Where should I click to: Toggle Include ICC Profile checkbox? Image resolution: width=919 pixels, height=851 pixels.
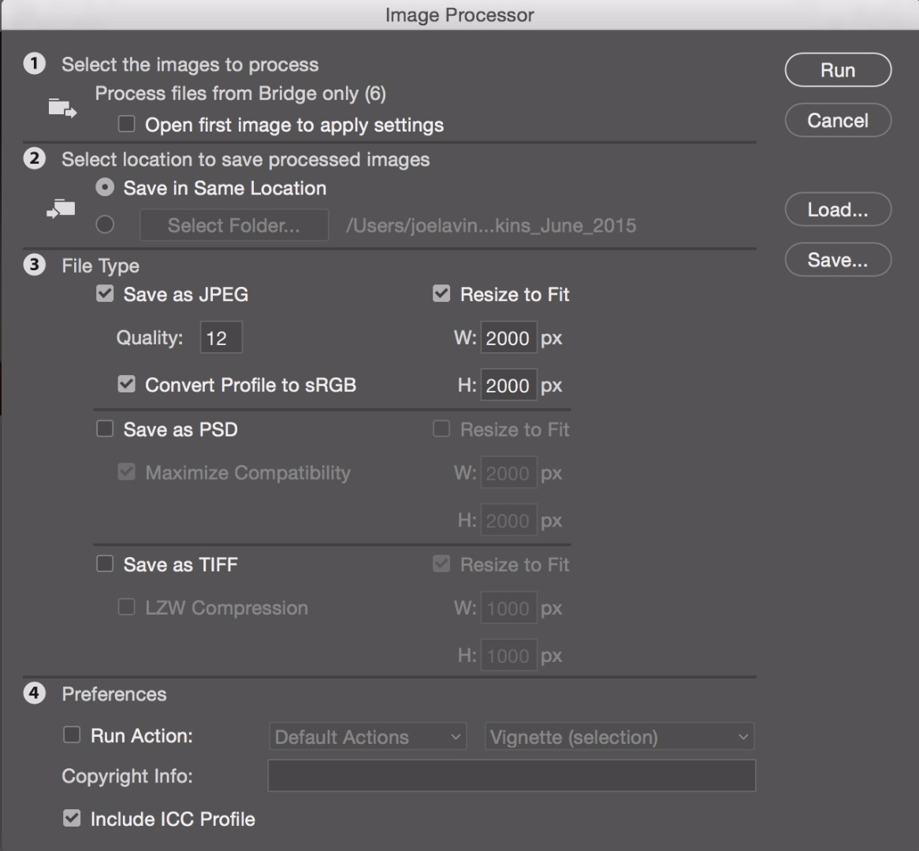pyautogui.click(x=72, y=818)
